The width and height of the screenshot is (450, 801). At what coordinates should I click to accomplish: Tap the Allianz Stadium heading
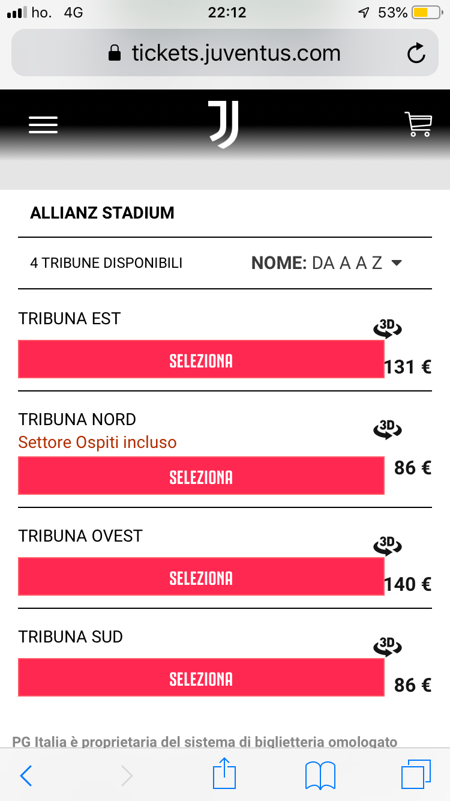coord(103,213)
